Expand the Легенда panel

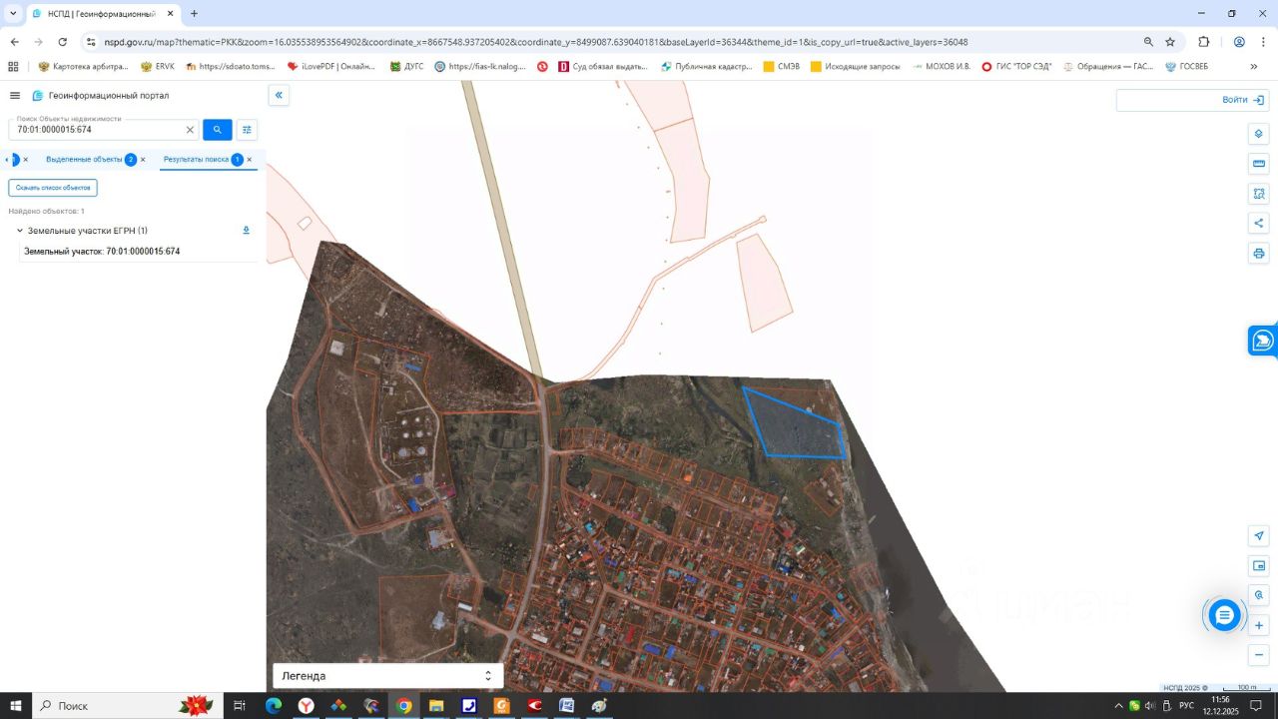(387, 676)
